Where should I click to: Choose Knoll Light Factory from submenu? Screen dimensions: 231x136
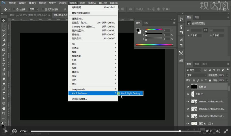tap(130, 93)
